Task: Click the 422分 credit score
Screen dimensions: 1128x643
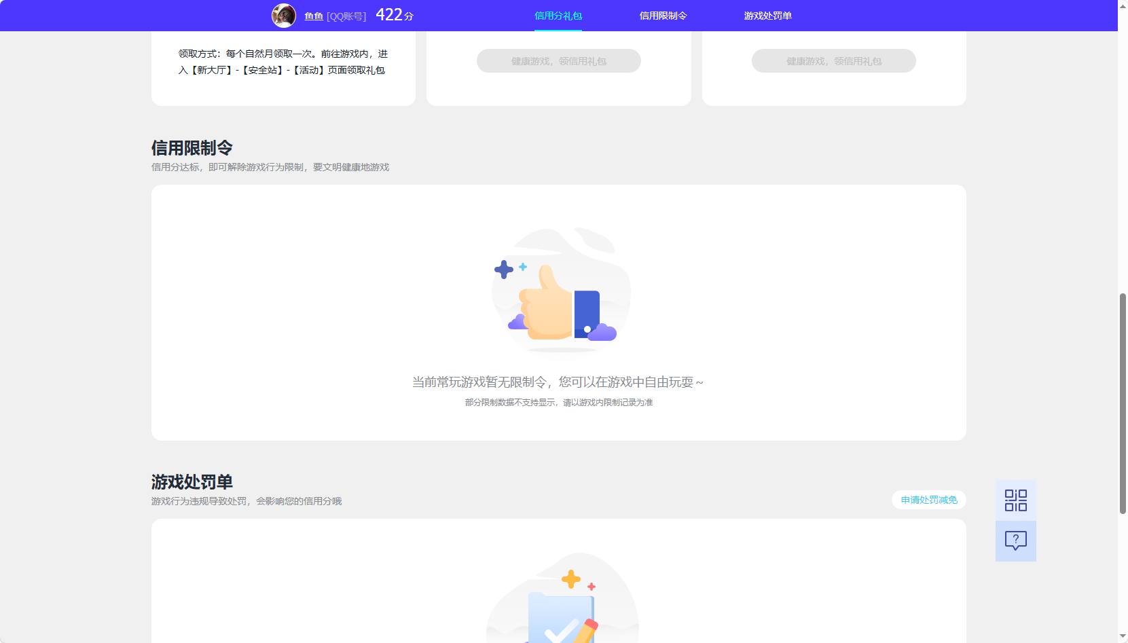Action: 395,15
